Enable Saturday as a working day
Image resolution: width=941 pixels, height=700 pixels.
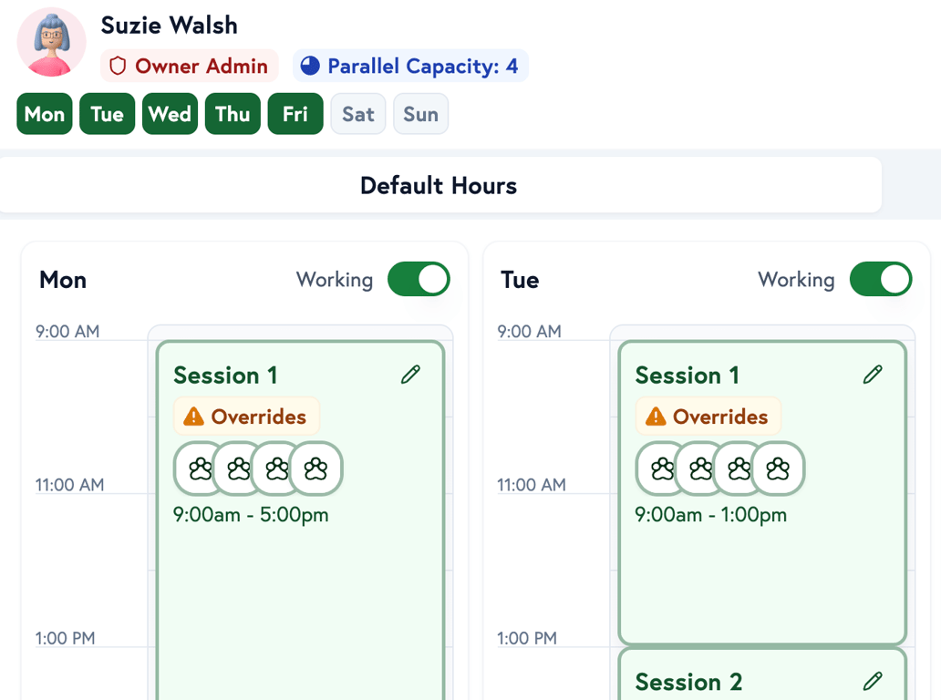pos(357,113)
